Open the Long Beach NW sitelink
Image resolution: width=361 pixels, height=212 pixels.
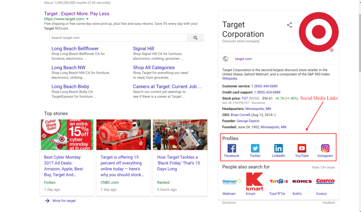(68, 67)
